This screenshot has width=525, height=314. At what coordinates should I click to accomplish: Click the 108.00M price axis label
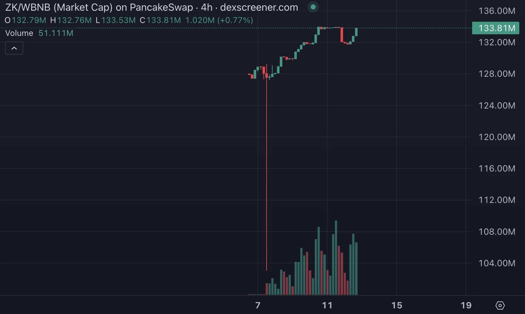coord(497,232)
